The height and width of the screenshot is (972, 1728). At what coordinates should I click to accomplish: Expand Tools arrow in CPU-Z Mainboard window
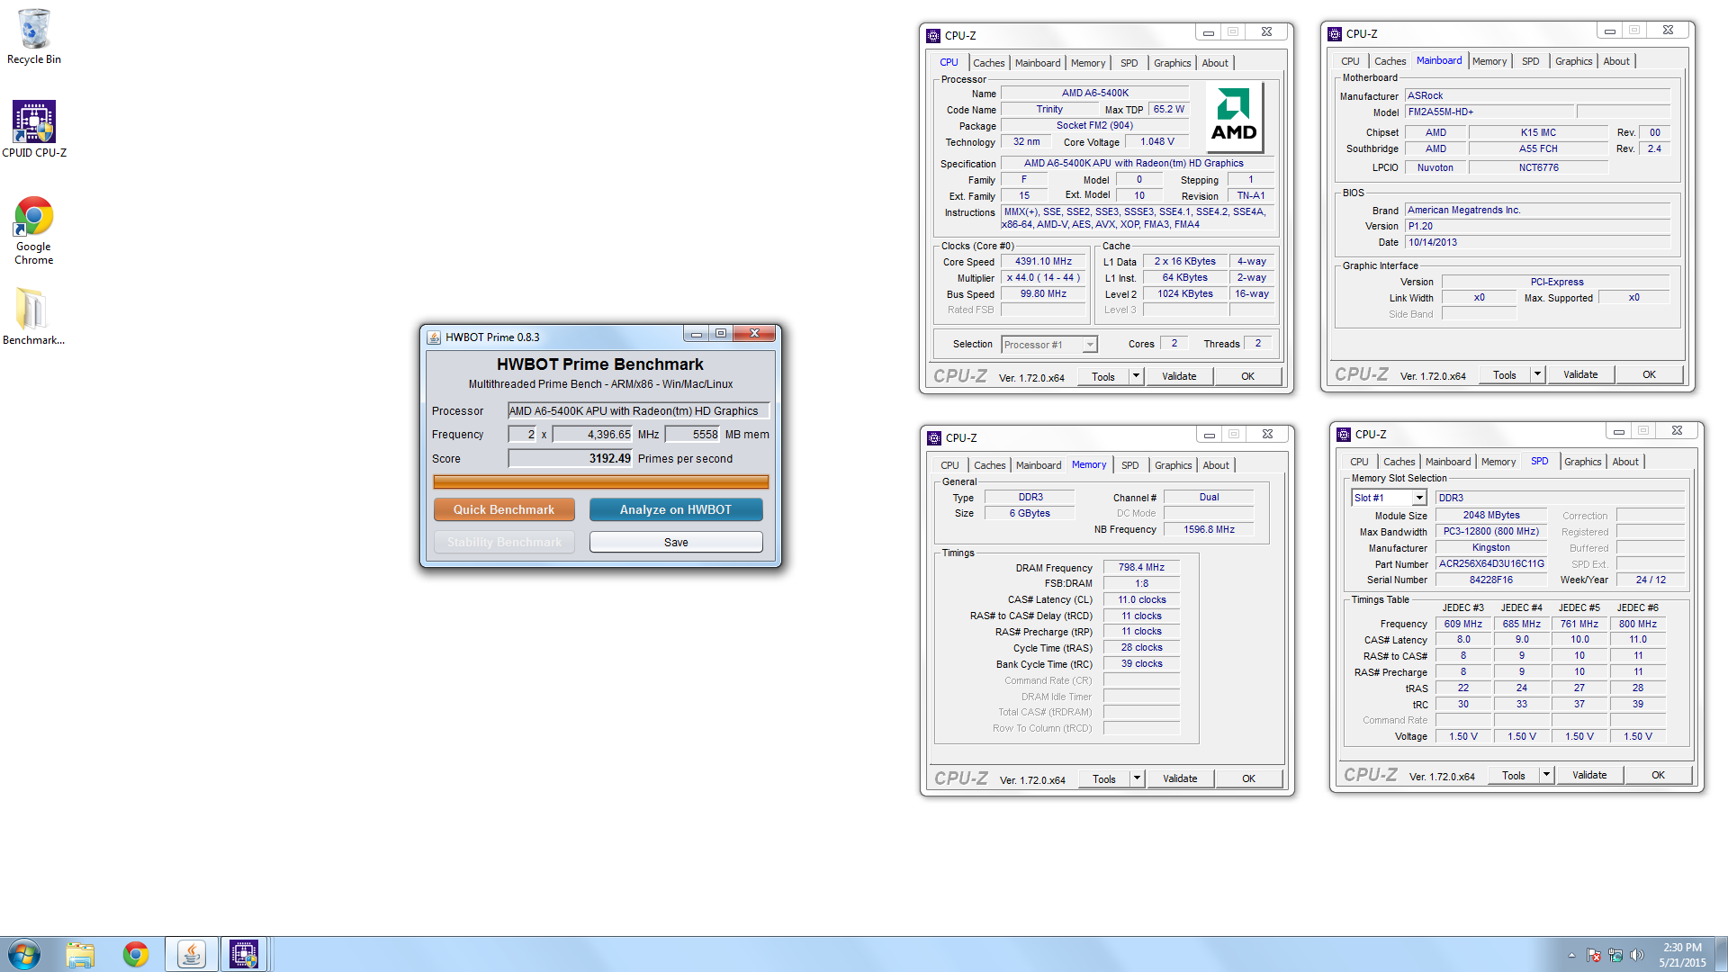[1537, 374]
